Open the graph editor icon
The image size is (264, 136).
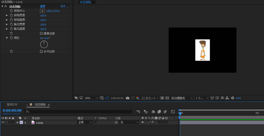coord(173,111)
